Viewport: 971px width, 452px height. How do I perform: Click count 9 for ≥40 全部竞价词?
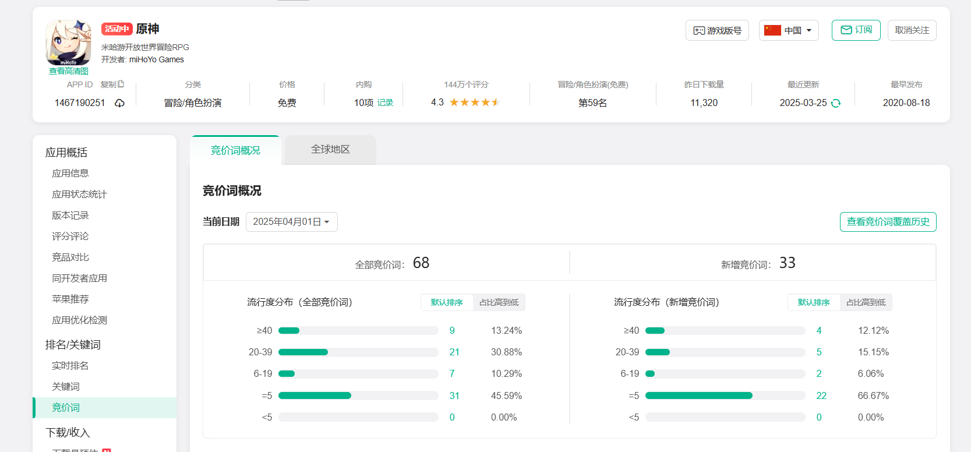[x=452, y=331]
